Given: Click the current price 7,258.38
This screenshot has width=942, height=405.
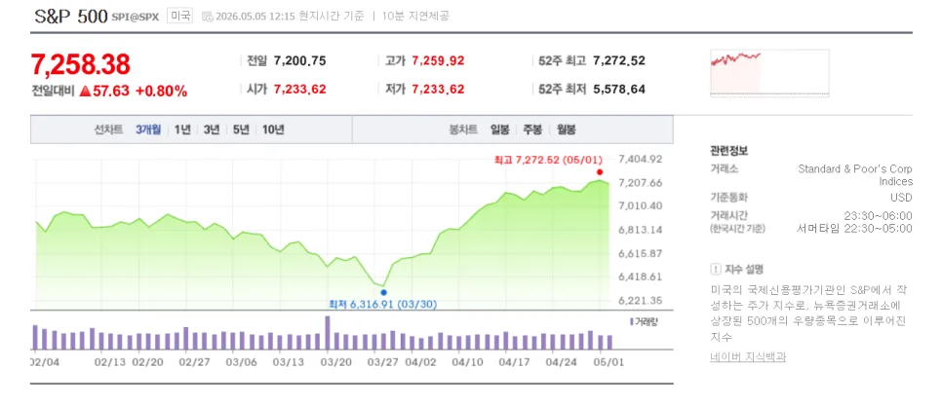Looking at the screenshot, I should click(x=81, y=64).
